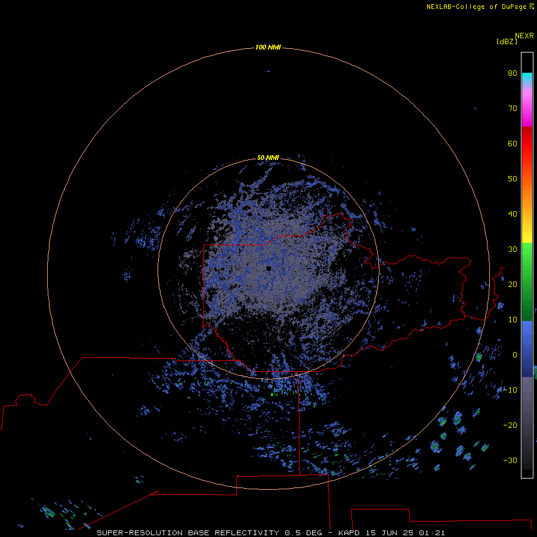Image resolution: width=537 pixels, height=537 pixels.
Task: Click the 15 JUN 25 01:21 timestamp
Action: click(406, 533)
